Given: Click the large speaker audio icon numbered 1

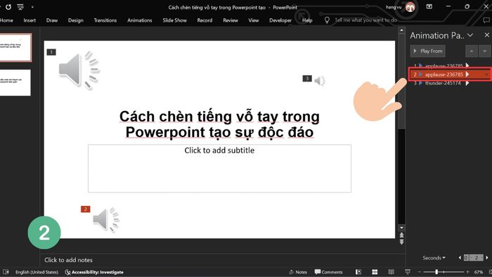Looking at the screenshot, I should pos(79,70).
